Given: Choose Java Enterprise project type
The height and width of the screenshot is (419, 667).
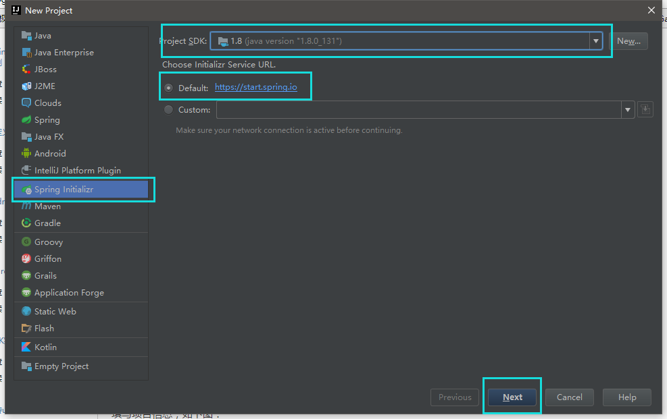Looking at the screenshot, I should coord(64,53).
